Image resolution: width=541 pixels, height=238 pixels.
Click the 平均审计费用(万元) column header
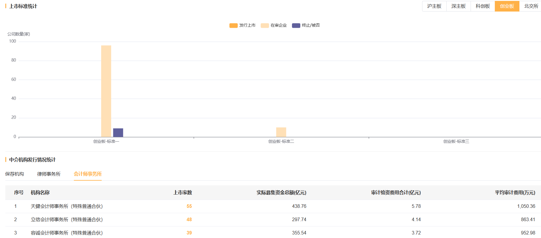515,193
